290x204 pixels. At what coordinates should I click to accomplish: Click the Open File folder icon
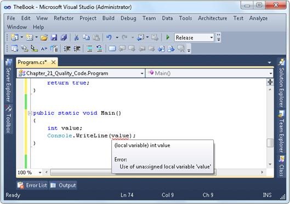pos(44,38)
